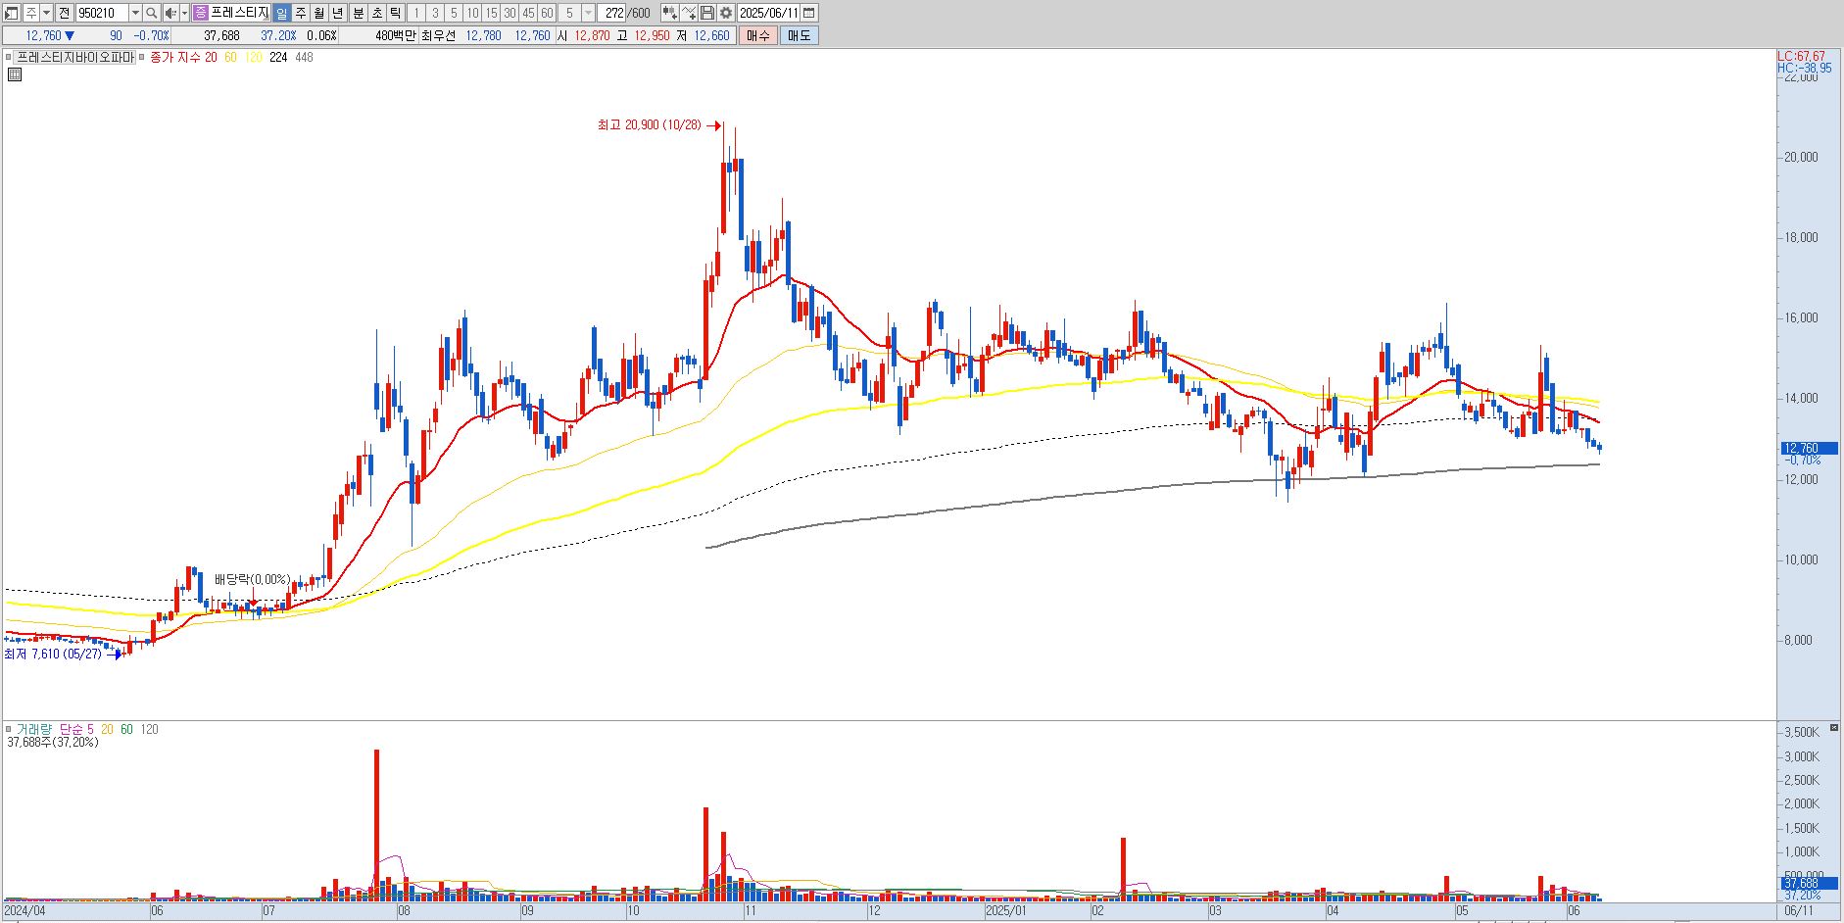Select yearly (년) chart period
Image resolution: width=1844 pixels, height=923 pixels.
(x=338, y=13)
